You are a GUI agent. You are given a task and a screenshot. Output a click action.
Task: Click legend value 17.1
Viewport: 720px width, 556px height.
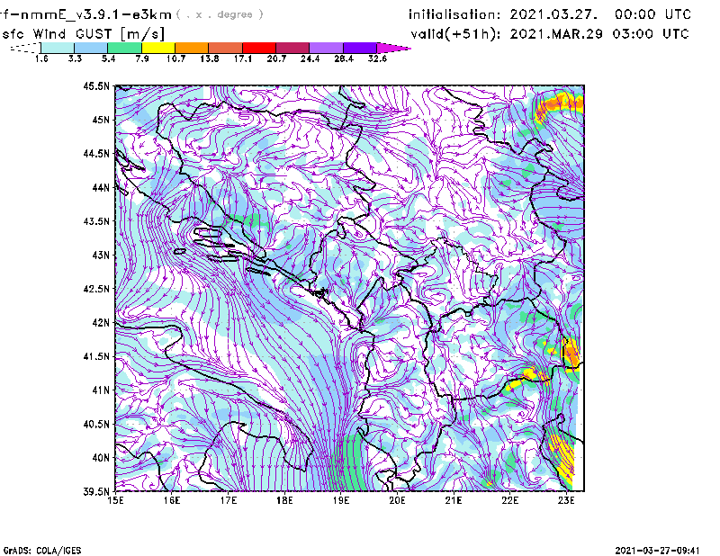(243, 58)
